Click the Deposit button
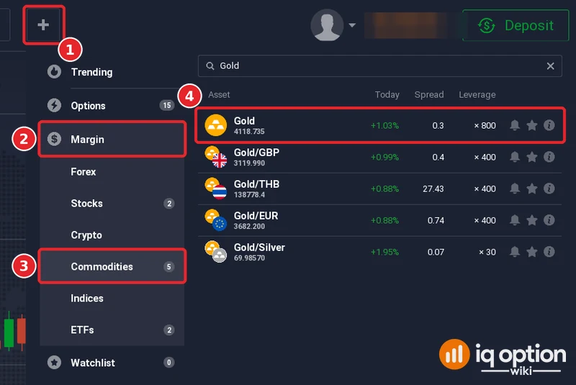The height and width of the screenshot is (385, 576). click(x=516, y=25)
